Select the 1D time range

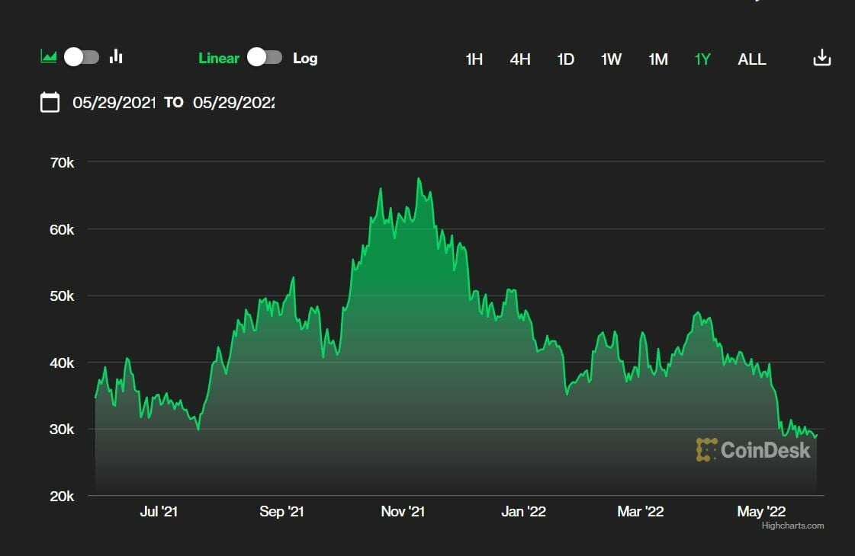(565, 59)
